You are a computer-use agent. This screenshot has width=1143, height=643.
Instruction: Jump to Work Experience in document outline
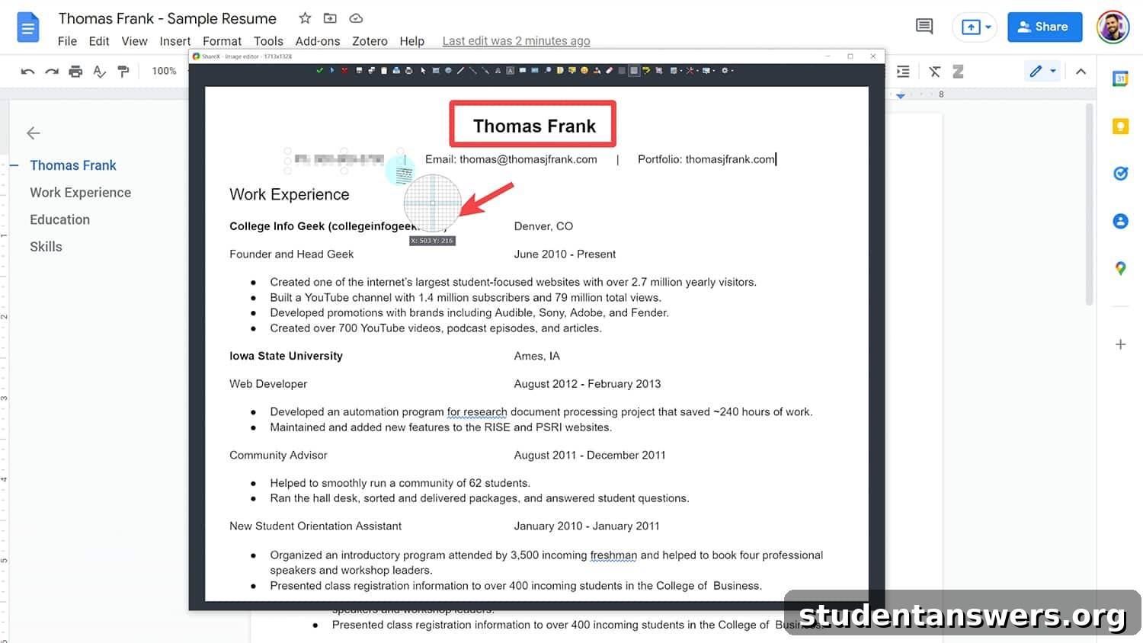80,193
